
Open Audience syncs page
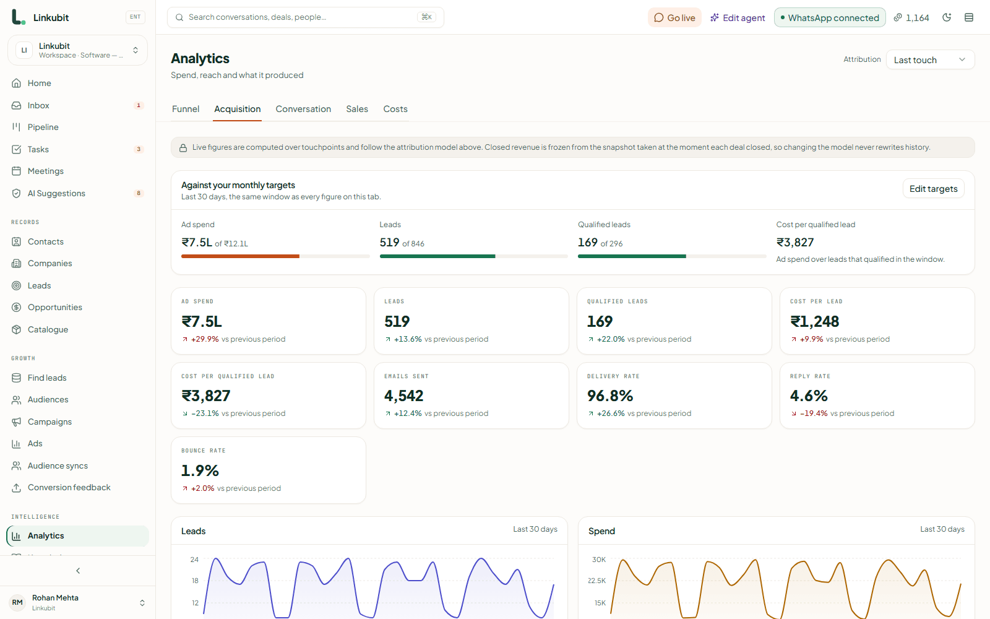tap(77, 465)
